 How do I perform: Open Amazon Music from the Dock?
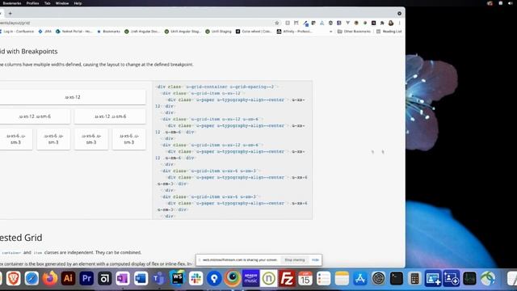(250, 279)
